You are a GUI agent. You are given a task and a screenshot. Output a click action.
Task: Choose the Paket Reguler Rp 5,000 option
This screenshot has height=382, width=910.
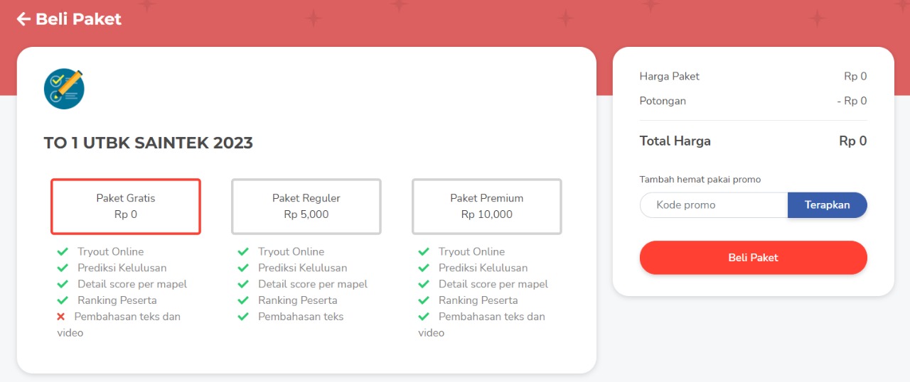(x=306, y=206)
